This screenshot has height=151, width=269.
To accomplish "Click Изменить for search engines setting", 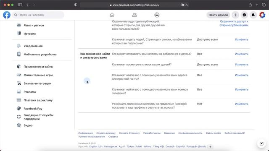I will [x=242, y=104].
